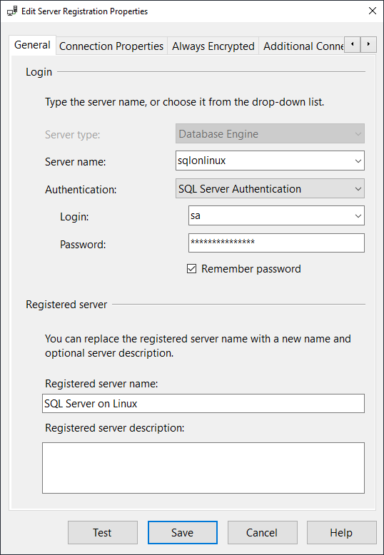Close the Edit Server Registration dialog
The image size is (384, 555).
click(373, 11)
